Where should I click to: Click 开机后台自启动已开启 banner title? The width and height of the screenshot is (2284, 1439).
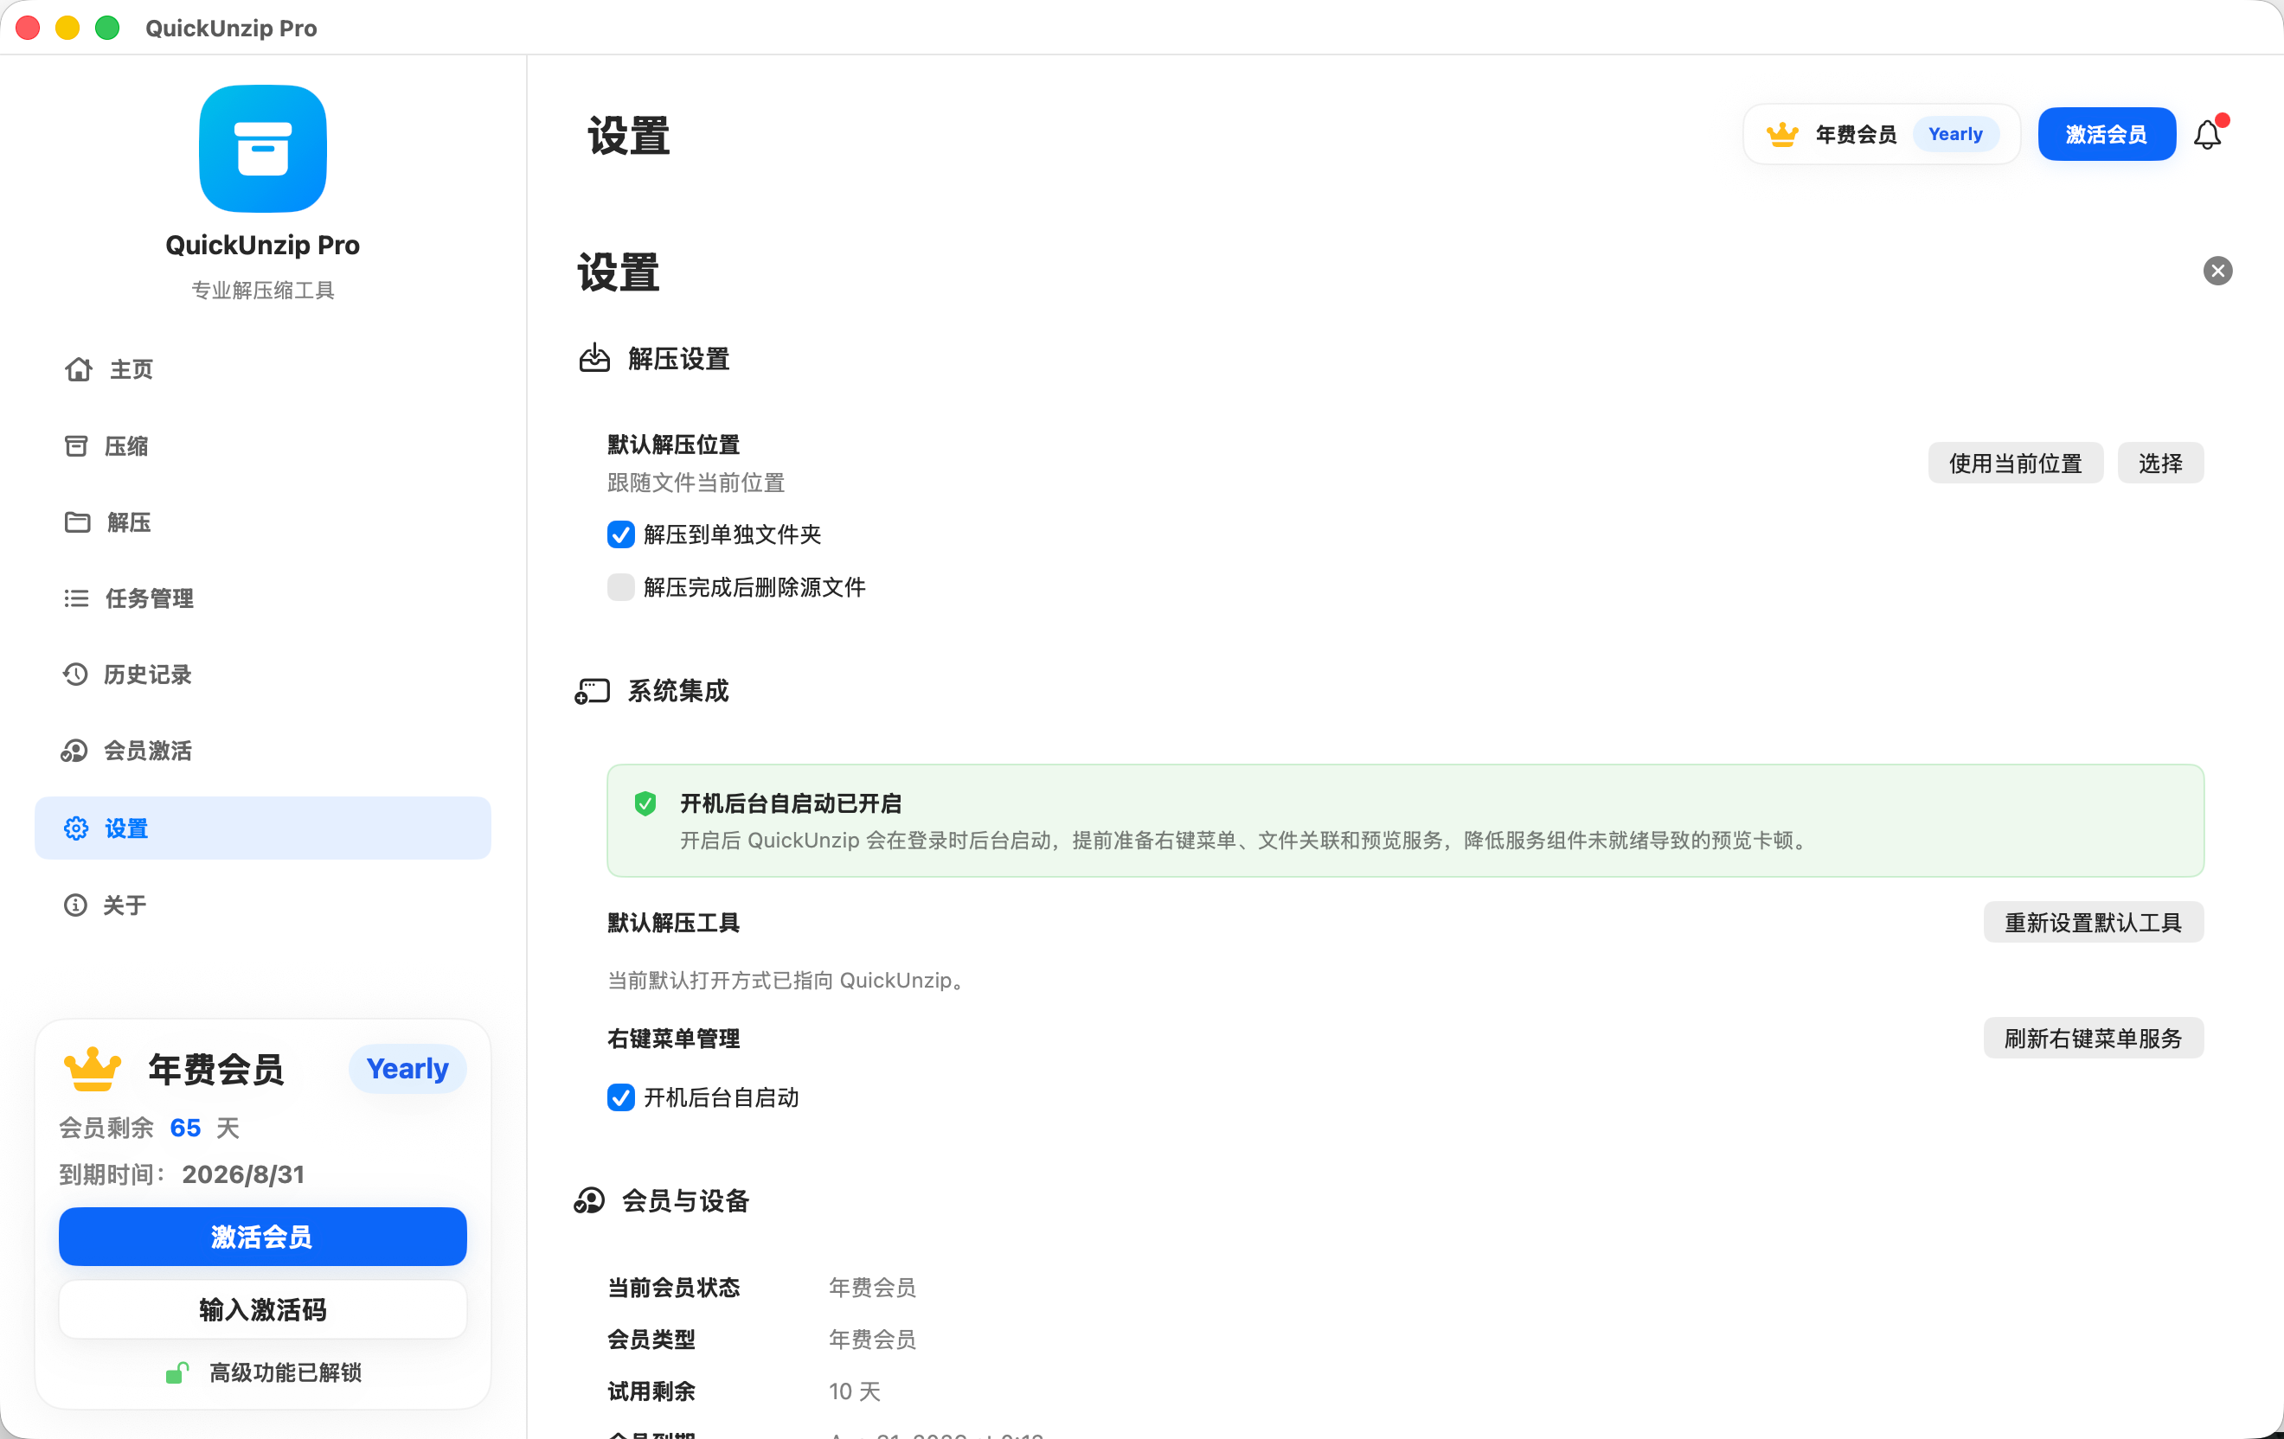coord(791,804)
